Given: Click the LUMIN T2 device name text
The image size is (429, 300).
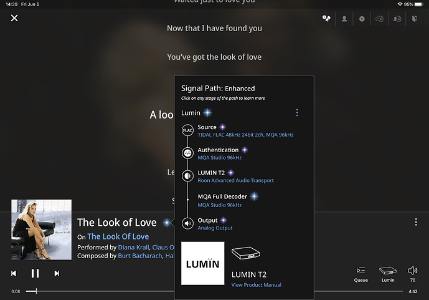Looking at the screenshot, I should [x=249, y=274].
